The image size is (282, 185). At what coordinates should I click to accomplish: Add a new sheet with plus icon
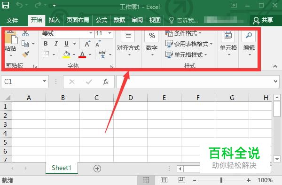(97, 169)
